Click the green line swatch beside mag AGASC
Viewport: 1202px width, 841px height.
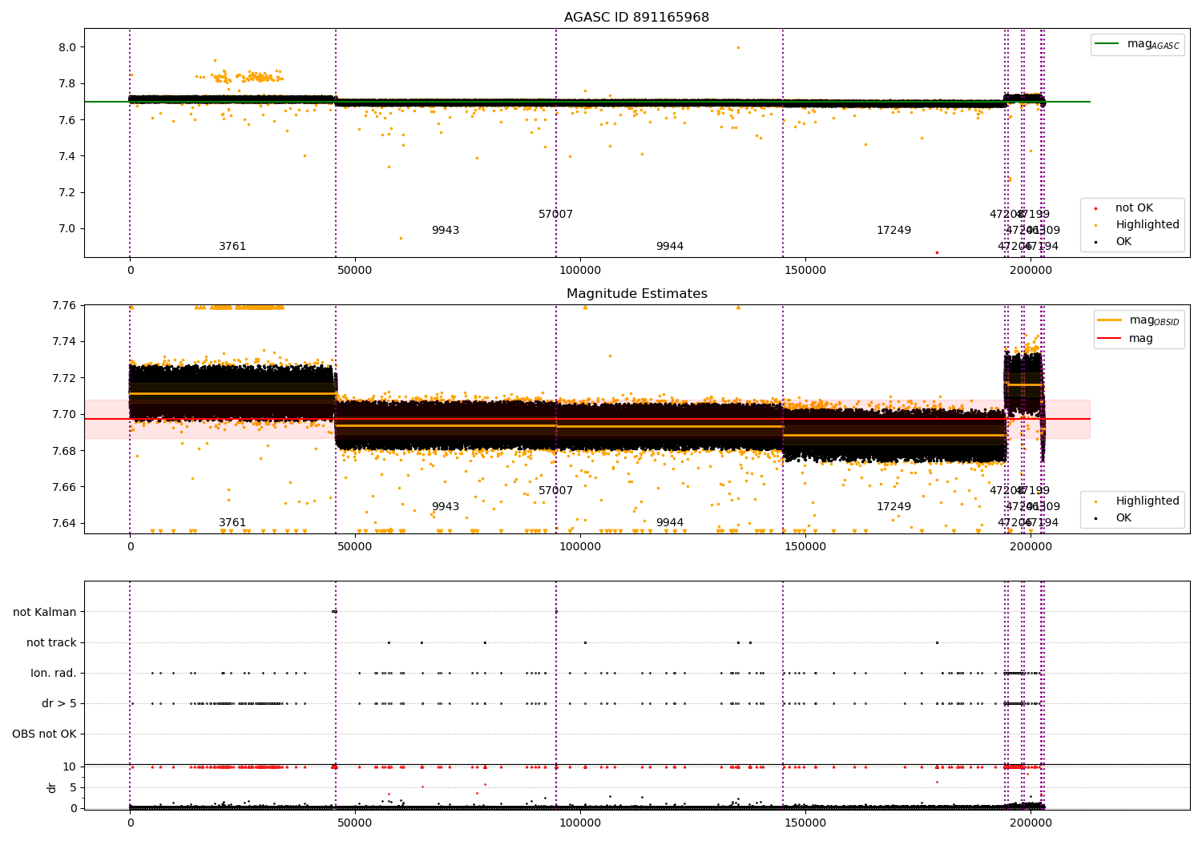pos(1107,44)
